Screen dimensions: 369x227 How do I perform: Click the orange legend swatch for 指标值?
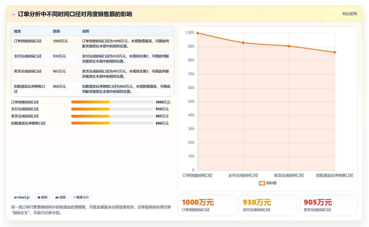[262, 183]
